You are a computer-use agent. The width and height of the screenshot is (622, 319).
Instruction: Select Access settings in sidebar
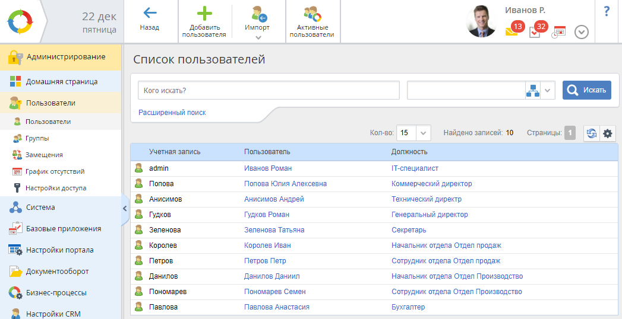(x=55, y=188)
